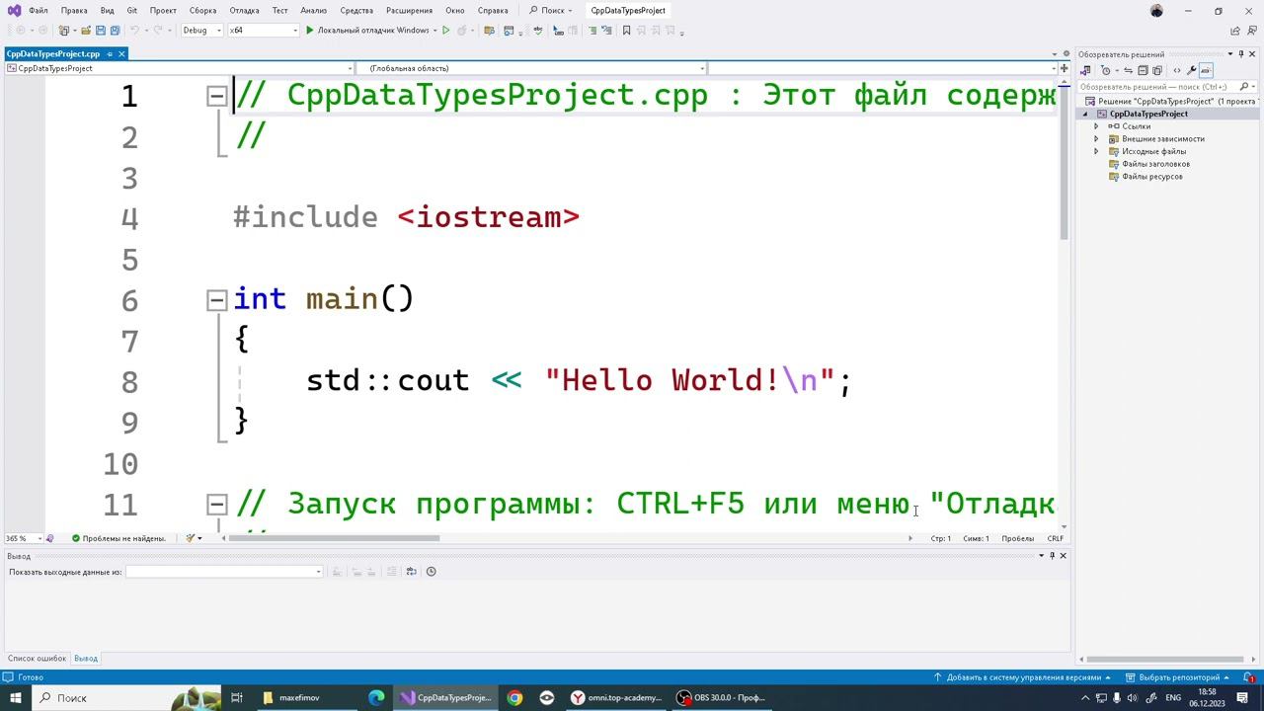Collapse the comment block at line 11
The width and height of the screenshot is (1264, 711).
(216, 505)
